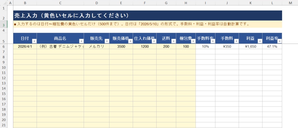Open the 手数料 filter dropdown
The width and height of the screenshot is (298, 128).
click(x=236, y=41)
